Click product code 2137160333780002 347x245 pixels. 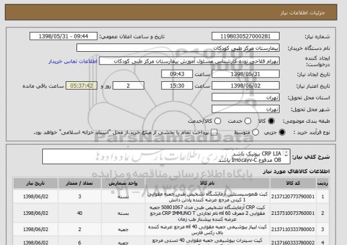(293, 243)
